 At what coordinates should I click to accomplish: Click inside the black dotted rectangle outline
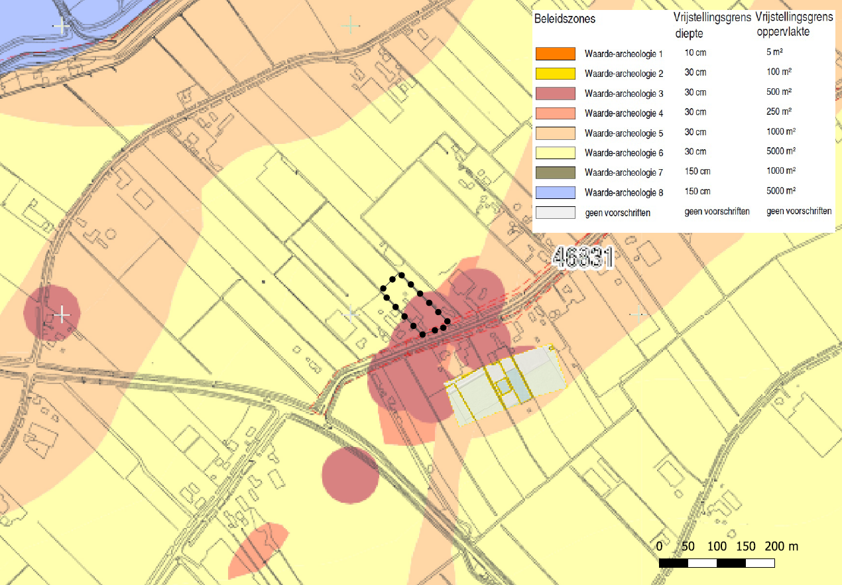click(415, 303)
